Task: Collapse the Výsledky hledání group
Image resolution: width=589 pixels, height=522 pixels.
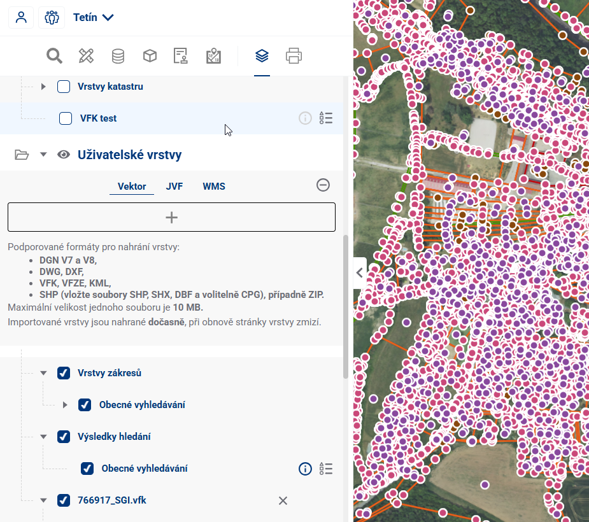Action: click(x=43, y=437)
